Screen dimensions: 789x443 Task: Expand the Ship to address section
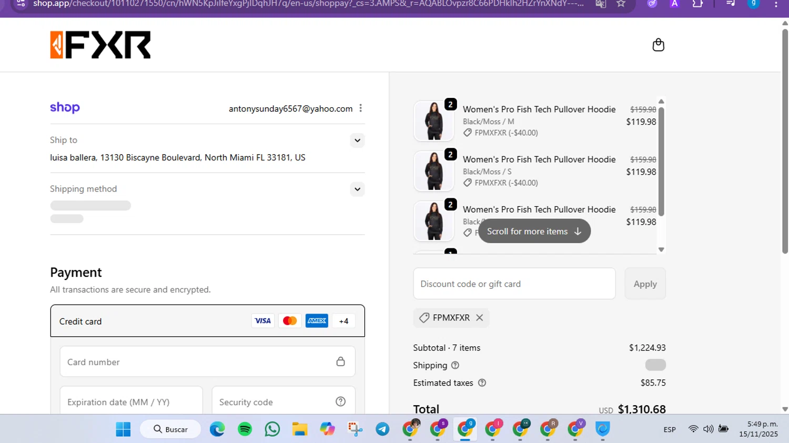357,140
